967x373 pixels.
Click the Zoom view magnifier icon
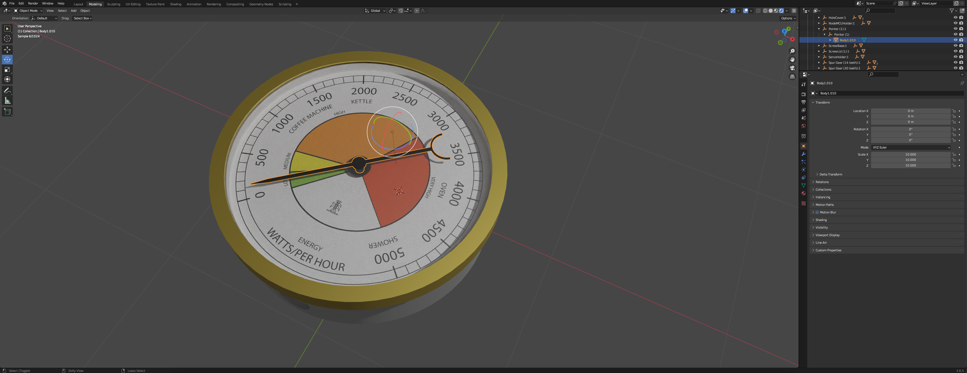coord(792,51)
